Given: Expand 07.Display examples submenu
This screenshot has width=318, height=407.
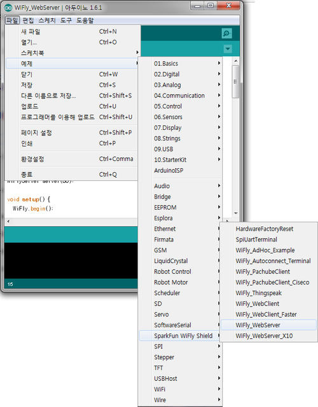Looking at the screenshot, I should click(181, 128).
